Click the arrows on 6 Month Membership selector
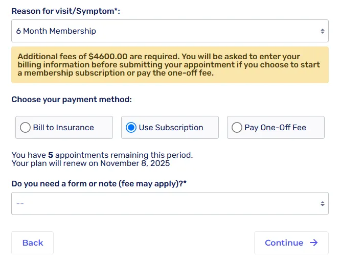Screen dimensions: 341x264 [322, 31]
